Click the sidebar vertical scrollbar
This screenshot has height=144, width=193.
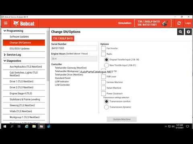point(48,56)
